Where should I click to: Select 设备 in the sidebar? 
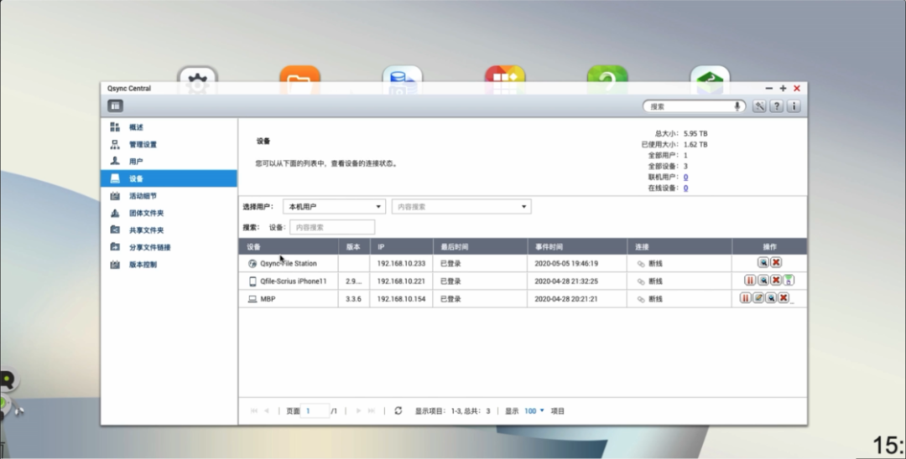[x=169, y=178]
